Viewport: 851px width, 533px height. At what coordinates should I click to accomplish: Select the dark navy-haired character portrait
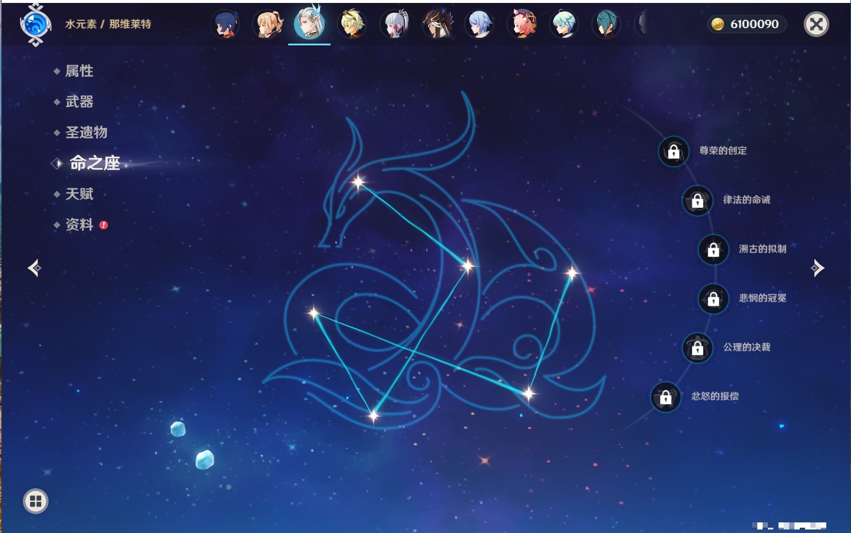point(226,25)
